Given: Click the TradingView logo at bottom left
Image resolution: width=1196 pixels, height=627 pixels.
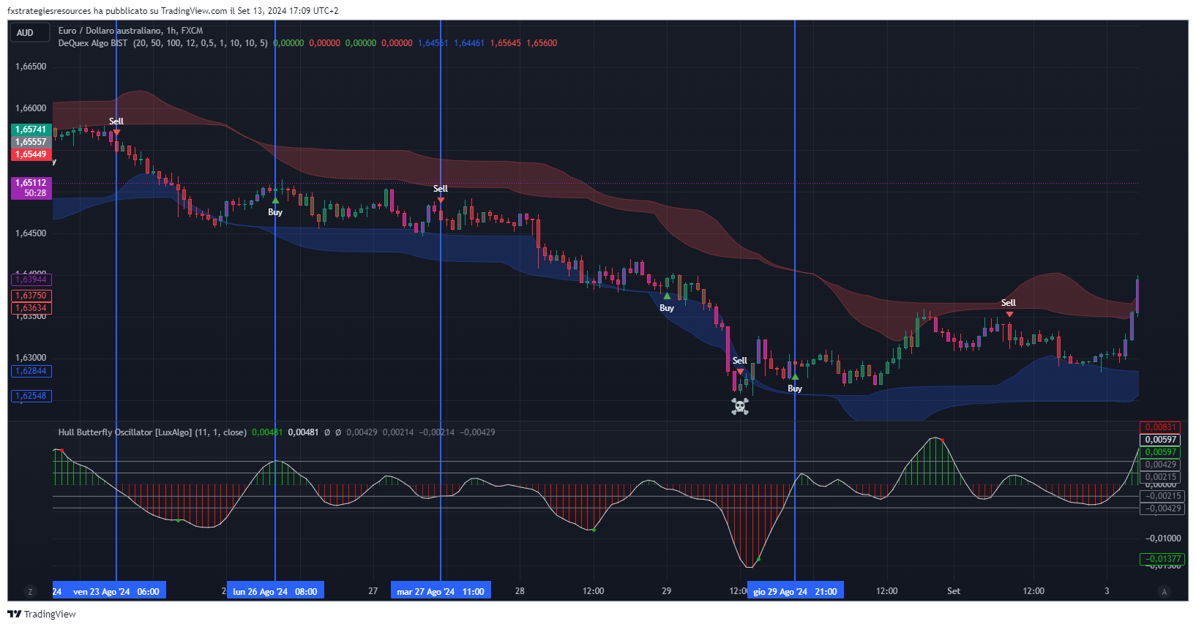Looking at the screenshot, I should point(42,614).
